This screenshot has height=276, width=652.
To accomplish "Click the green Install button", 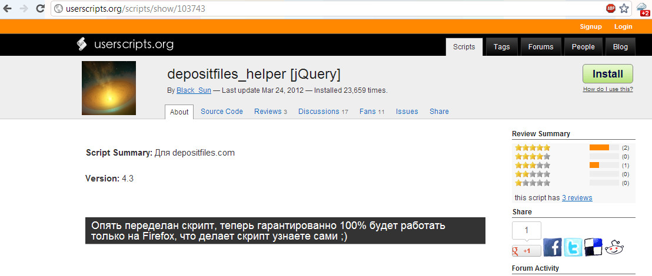I will [607, 74].
